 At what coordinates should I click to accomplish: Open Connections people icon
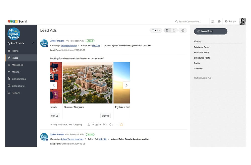pyautogui.click(x=9, y=79)
